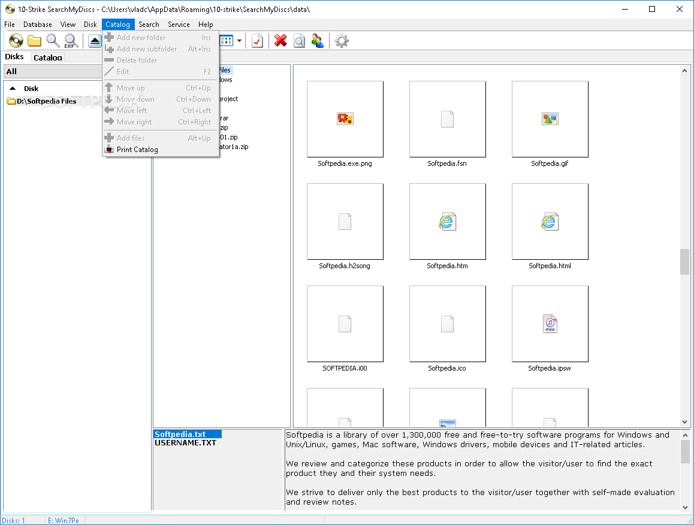
Task: Open the File menu
Action: 10,25
